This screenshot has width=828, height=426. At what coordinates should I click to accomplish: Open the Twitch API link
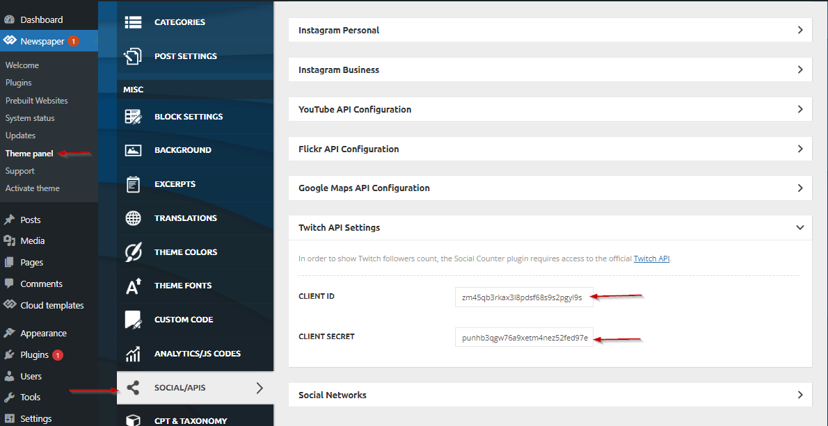[652, 259]
